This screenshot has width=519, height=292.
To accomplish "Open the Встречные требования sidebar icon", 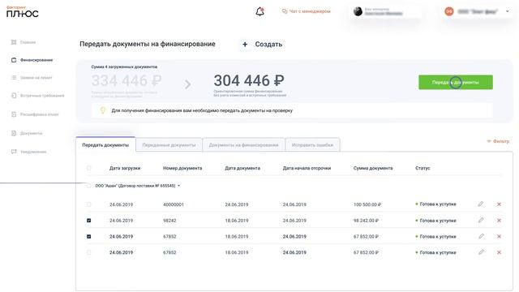I will click(14, 96).
